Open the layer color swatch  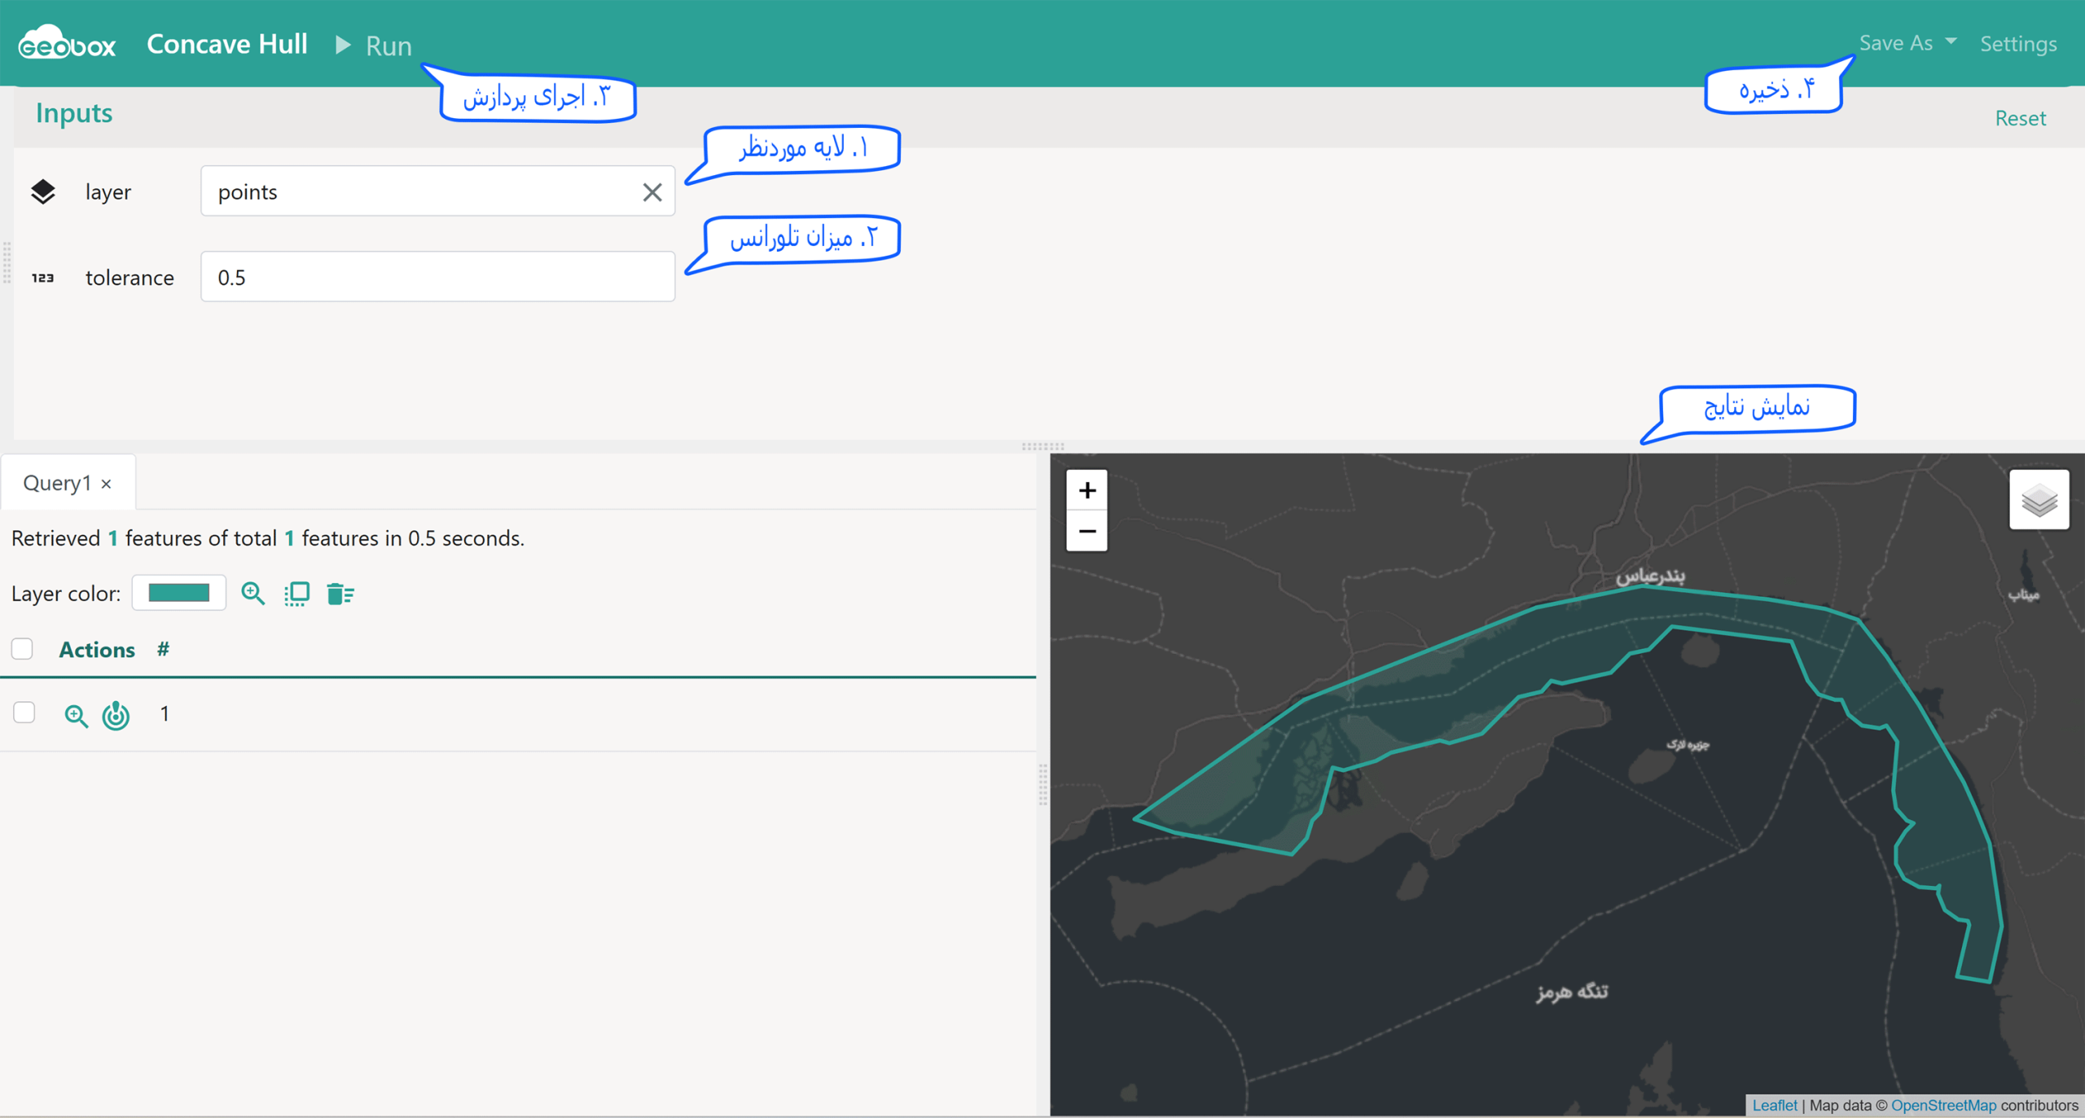pyautogui.click(x=179, y=593)
